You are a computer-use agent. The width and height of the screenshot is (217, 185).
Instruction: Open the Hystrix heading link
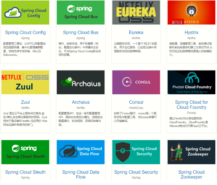point(191,33)
